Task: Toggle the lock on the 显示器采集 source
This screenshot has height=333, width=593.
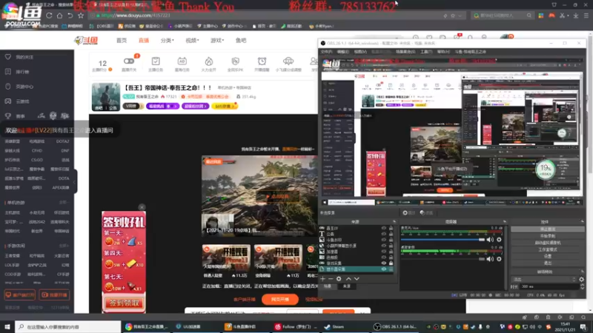Action: [x=391, y=269]
